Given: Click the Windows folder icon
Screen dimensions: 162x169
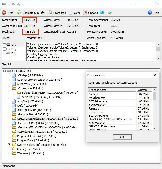Looking at the screenshot, I should pos(14,153).
